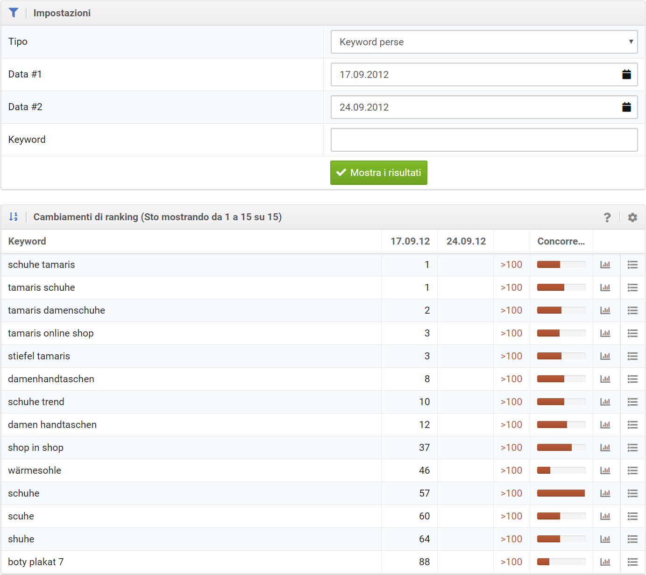Sort by the 17.09.12 column header
Screen dimensions: 646x575
pyautogui.click(x=410, y=241)
